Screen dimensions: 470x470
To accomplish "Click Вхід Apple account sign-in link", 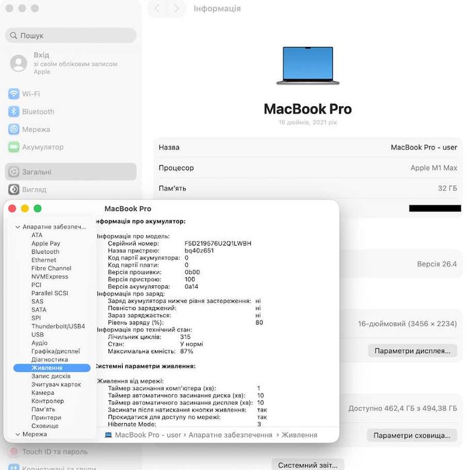I will click(x=42, y=55).
